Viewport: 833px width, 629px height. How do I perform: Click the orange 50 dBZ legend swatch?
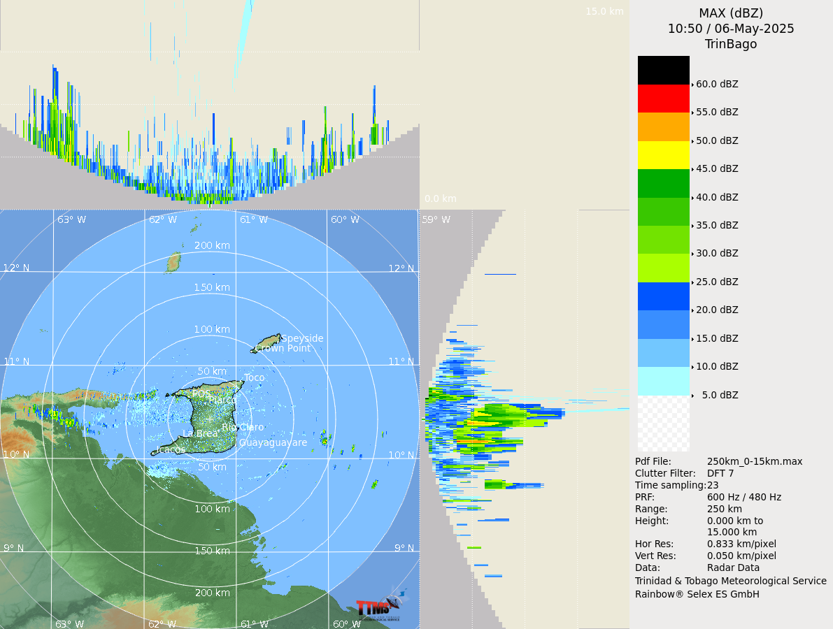[664, 127]
